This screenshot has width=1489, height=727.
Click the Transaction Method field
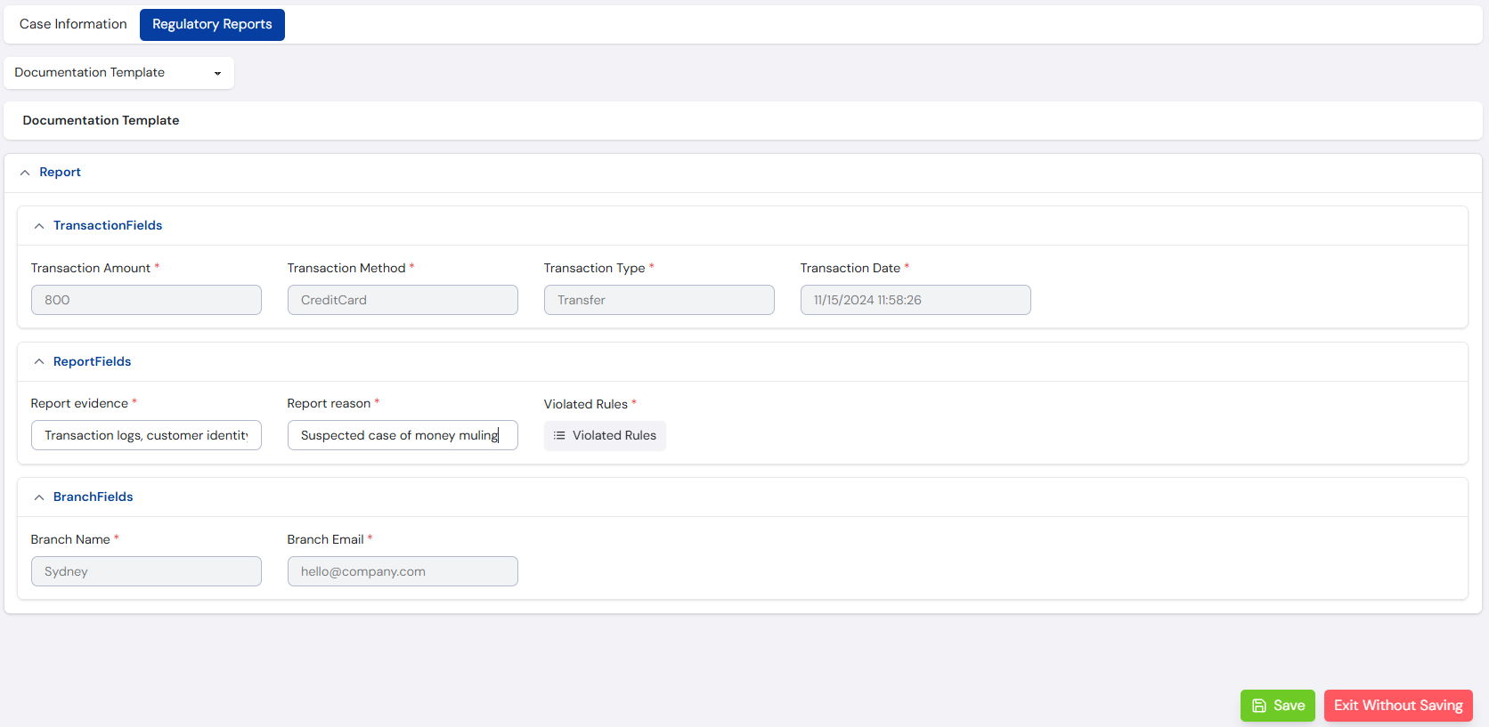point(403,300)
